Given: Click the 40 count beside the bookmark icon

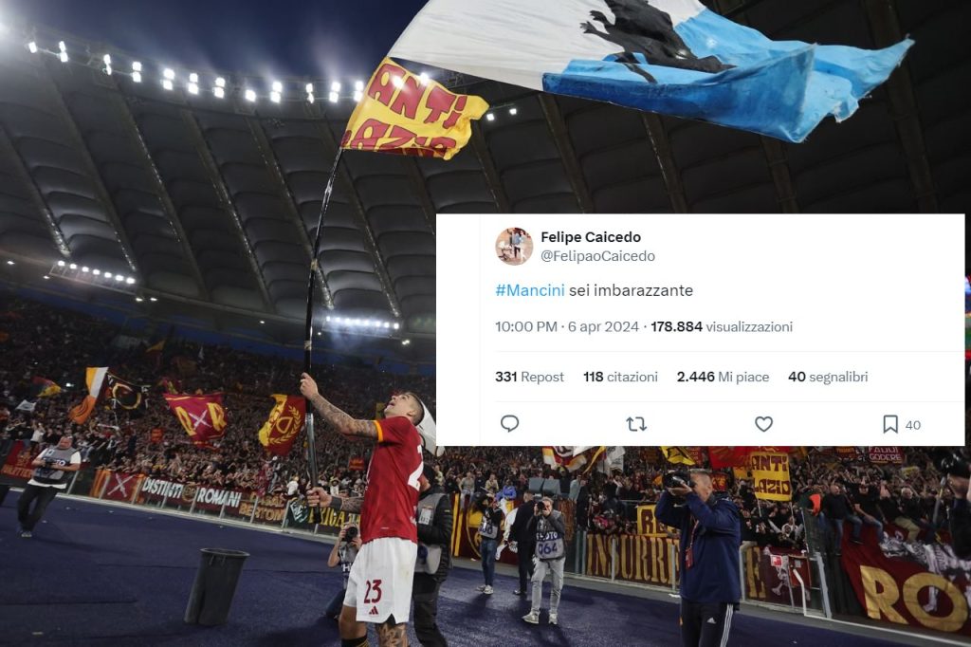Looking at the screenshot, I should (x=913, y=425).
